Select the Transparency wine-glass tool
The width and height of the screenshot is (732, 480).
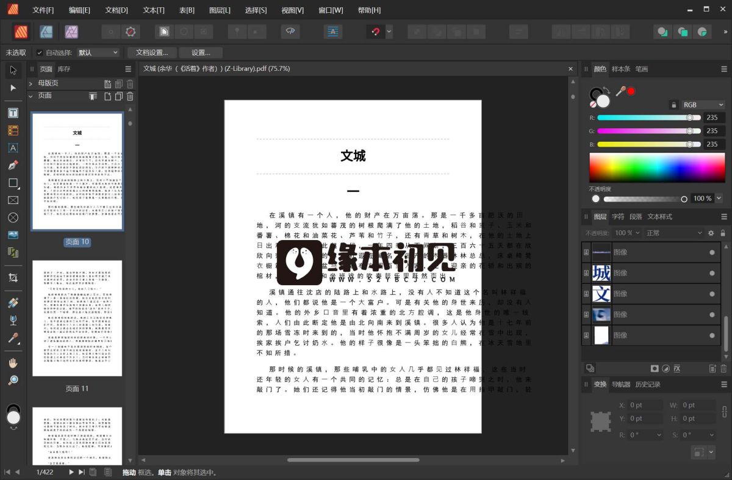(x=13, y=320)
